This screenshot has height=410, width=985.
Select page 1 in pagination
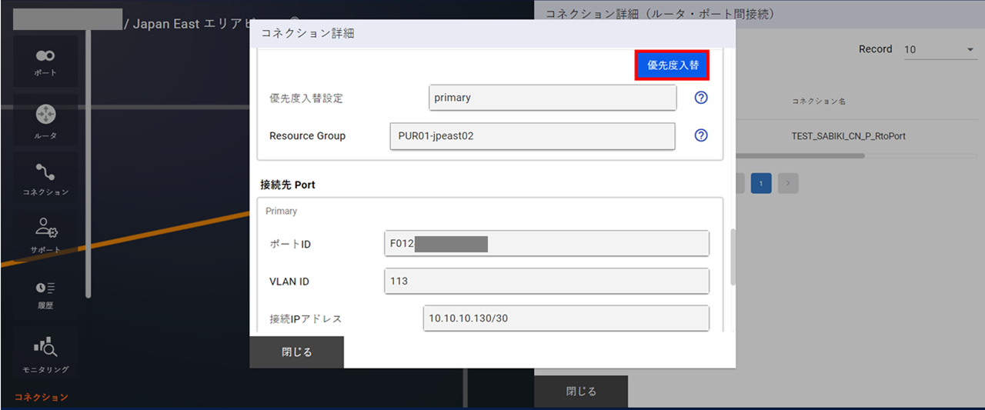point(761,183)
